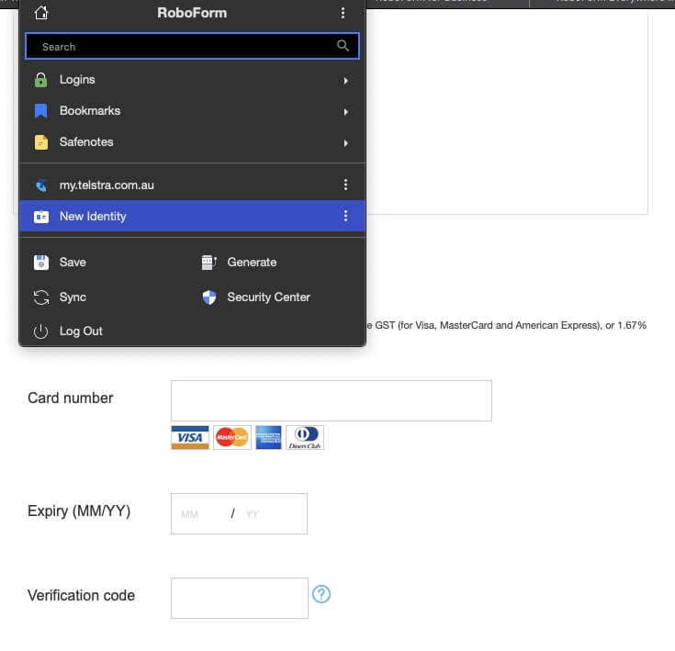Click the MasterCard logo
This screenshot has height=651, width=675.
tap(232, 438)
